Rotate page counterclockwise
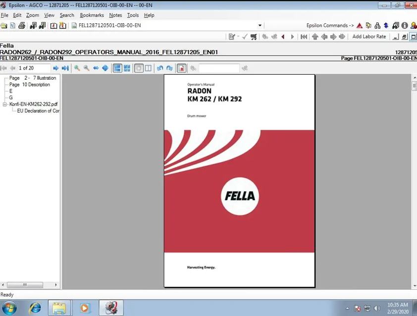417x316 pixels. click(160, 68)
